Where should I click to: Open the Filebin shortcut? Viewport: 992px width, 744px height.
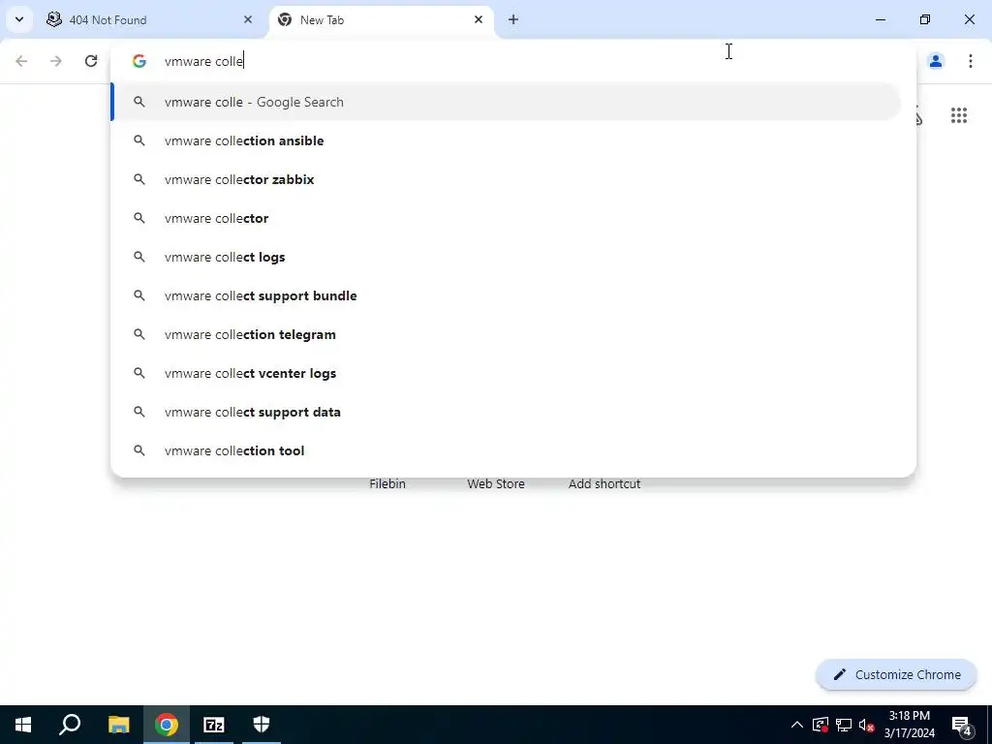coord(387,483)
